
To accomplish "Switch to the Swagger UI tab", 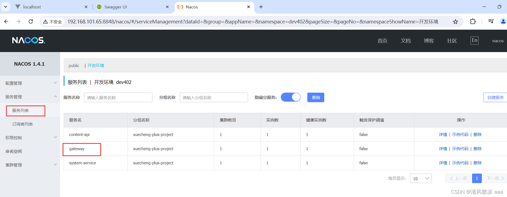I will click(x=133, y=7).
